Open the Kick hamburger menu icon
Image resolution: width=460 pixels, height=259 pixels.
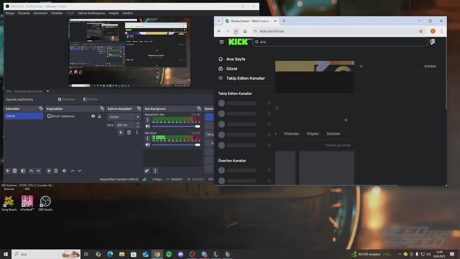click(221, 42)
